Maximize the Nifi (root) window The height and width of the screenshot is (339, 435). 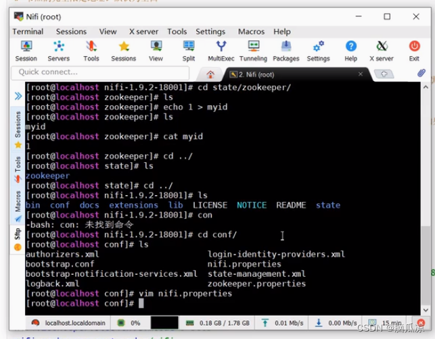[387, 17]
